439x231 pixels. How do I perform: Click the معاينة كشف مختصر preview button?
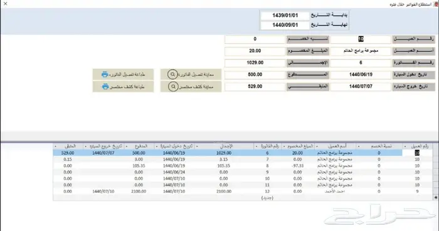tap(191, 86)
